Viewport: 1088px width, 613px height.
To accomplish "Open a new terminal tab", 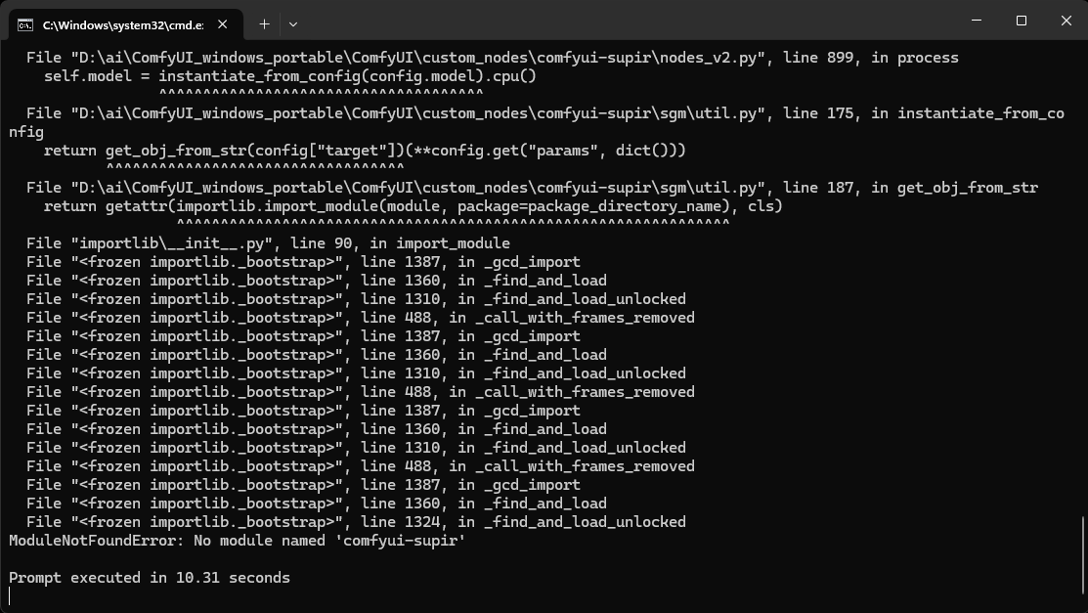I will (x=264, y=23).
